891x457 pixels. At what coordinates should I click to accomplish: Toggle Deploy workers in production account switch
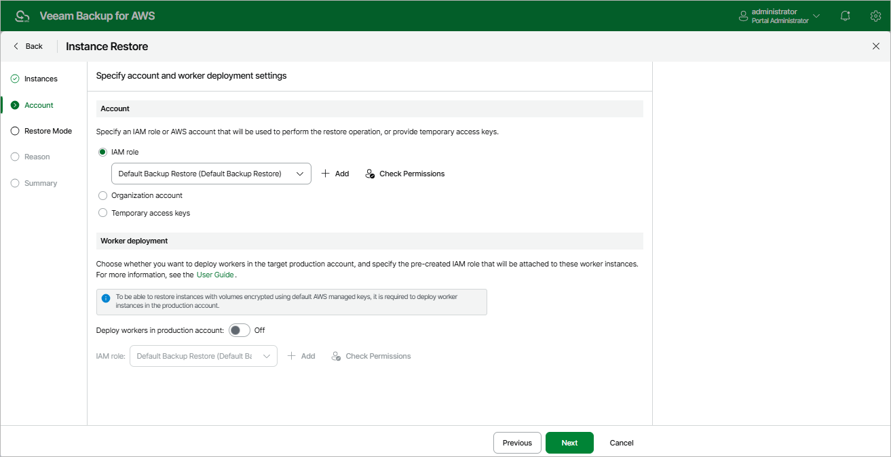(240, 330)
